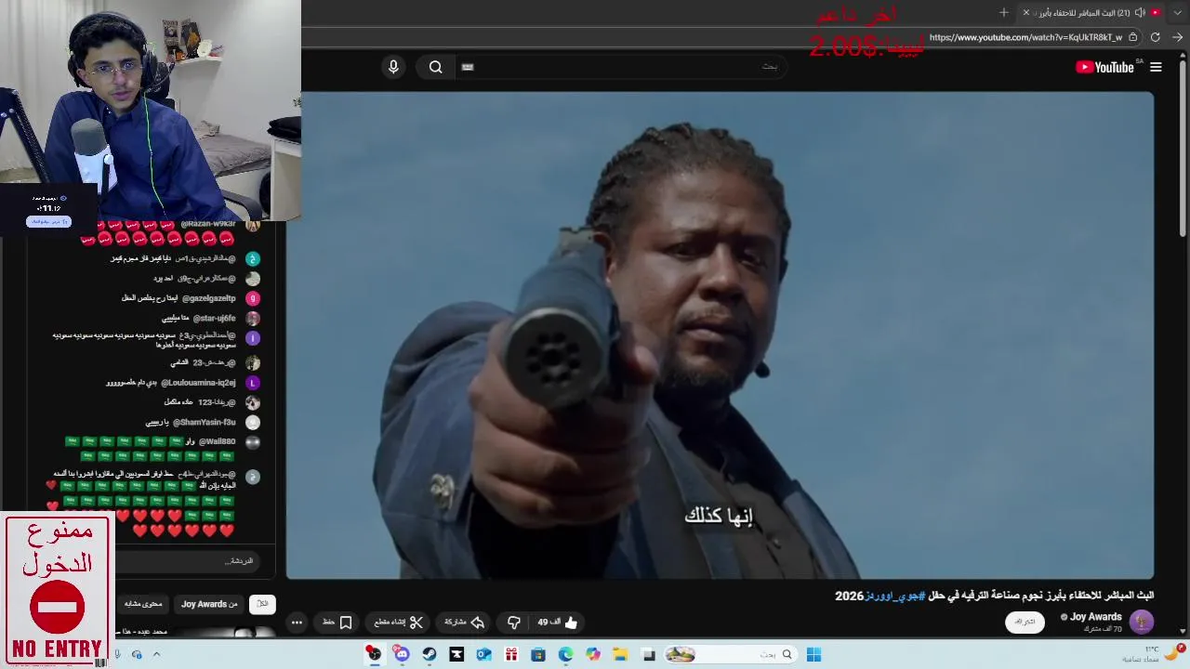Start voice search with the microphone icon

click(x=393, y=67)
